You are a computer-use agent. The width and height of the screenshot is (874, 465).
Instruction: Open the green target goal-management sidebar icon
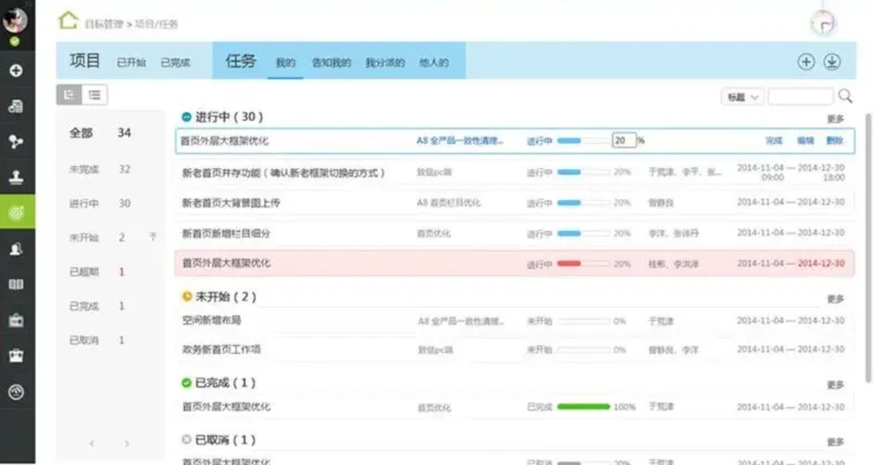(x=16, y=212)
